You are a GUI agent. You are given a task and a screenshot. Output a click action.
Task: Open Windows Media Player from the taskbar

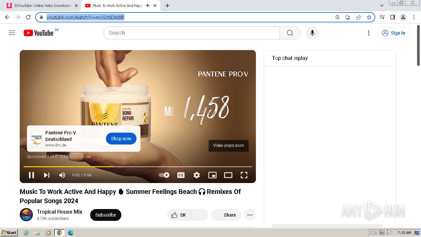pos(48,233)
